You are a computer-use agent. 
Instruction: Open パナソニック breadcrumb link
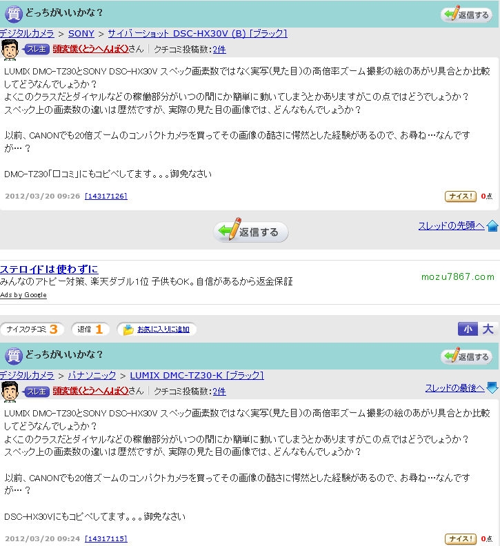tap(92, 375)
